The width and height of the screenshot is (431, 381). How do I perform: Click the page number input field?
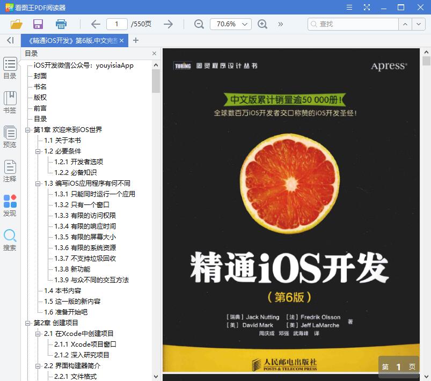(119, 24)
